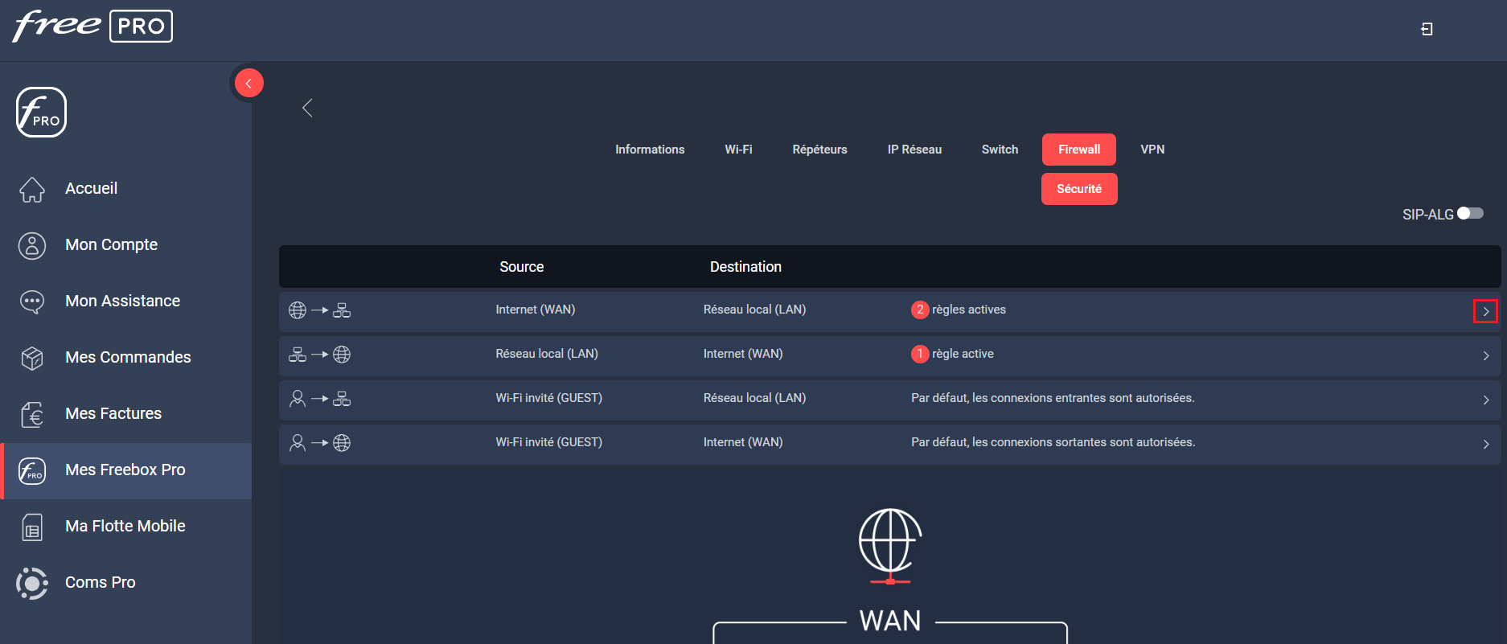
Task: Click the Guest to WAN flow icon
Action: pyautogui.click(x=319, y=443)
